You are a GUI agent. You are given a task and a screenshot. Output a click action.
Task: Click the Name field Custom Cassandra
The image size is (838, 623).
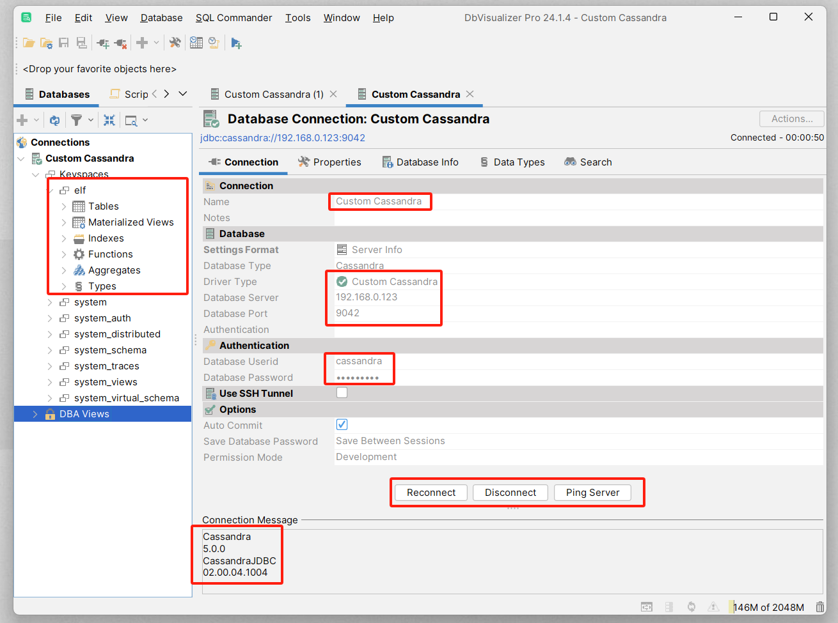(579, 201)
